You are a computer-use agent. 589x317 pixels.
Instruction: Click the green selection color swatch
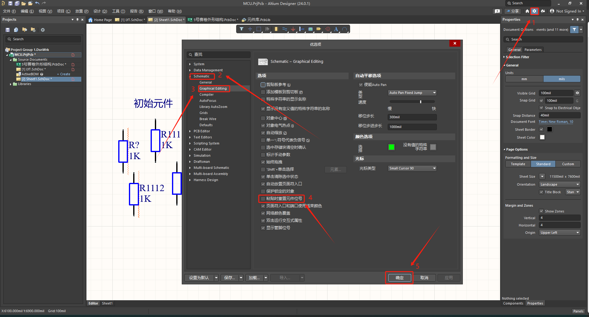coord(391,147)
